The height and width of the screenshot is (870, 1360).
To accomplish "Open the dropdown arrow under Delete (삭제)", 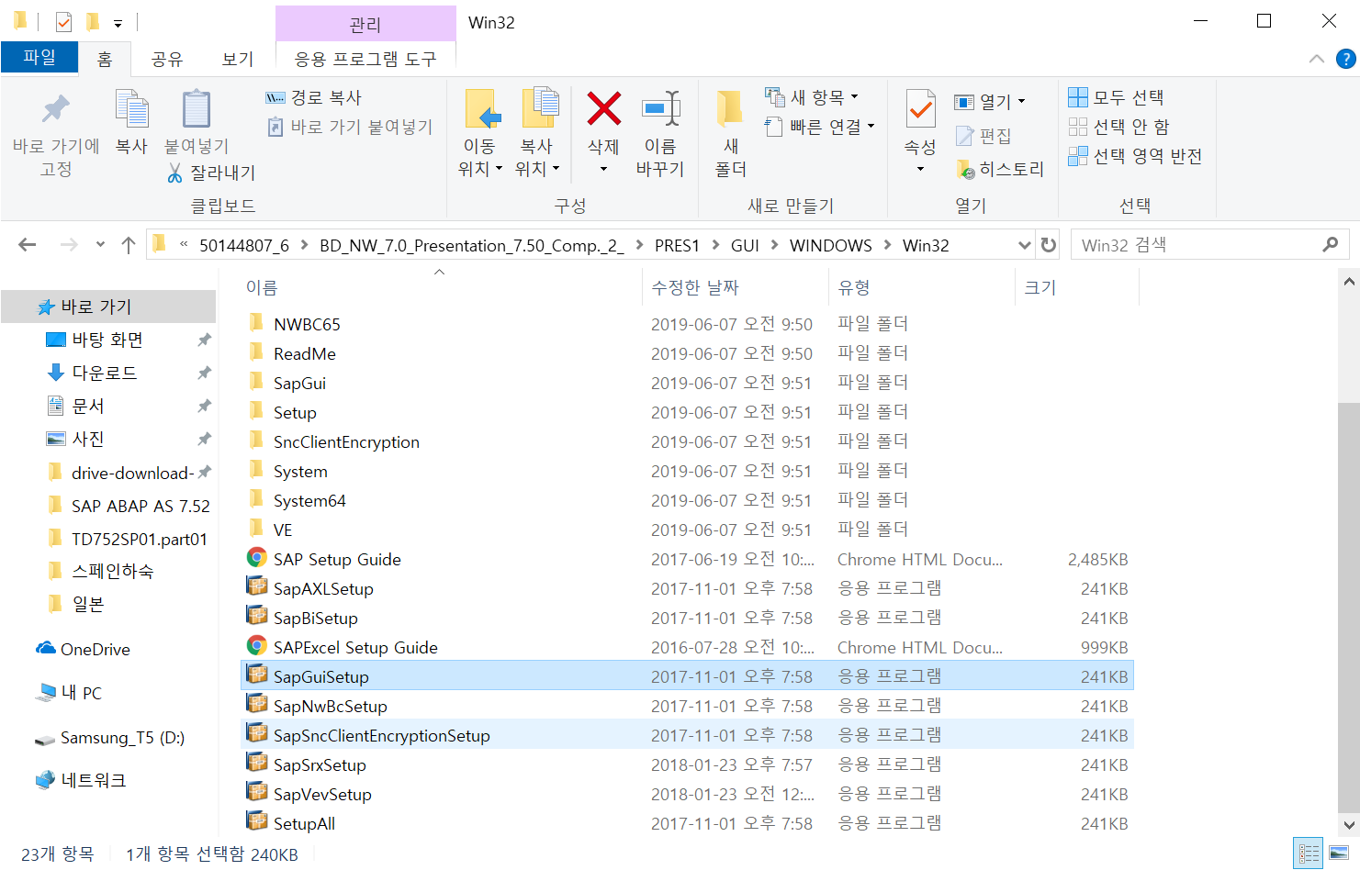I will click(x=603, y=169).
